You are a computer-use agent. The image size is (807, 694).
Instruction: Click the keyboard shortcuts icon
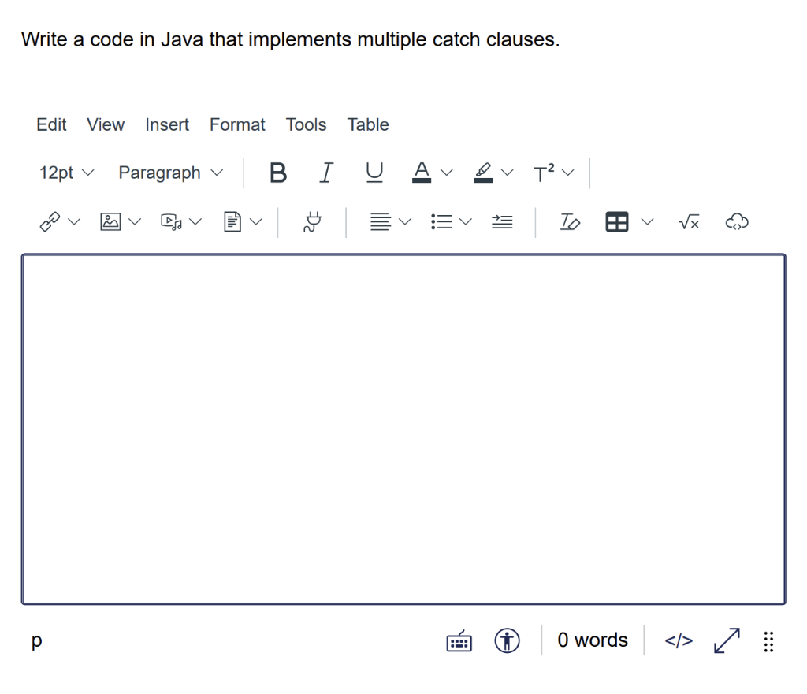459,641
